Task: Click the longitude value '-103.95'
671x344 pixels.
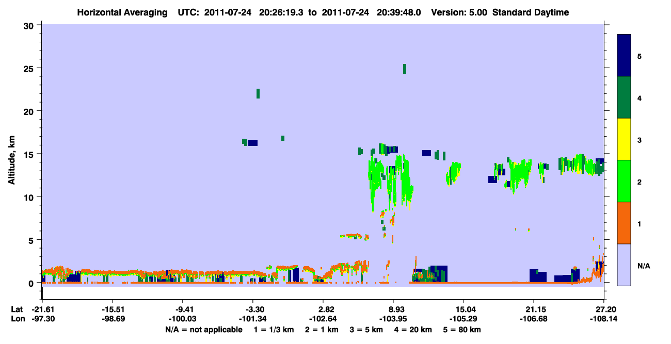Action: (393, 319)
